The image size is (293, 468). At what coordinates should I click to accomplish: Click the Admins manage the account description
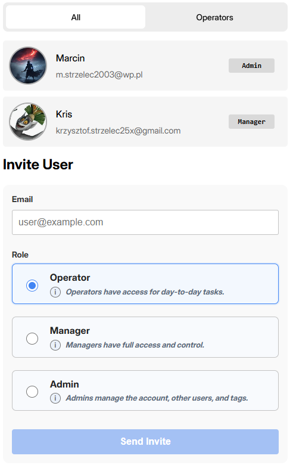[157, 398]
